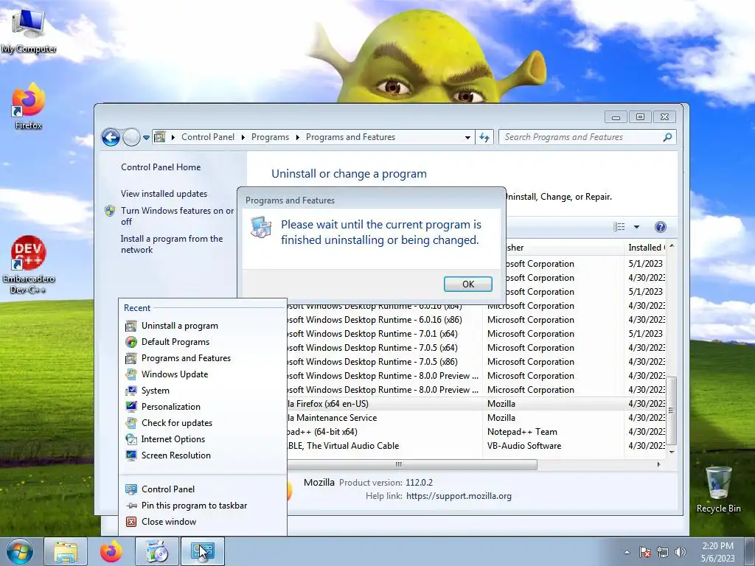Click the change view icon
The image size is (755, 566).
(619, 227)
